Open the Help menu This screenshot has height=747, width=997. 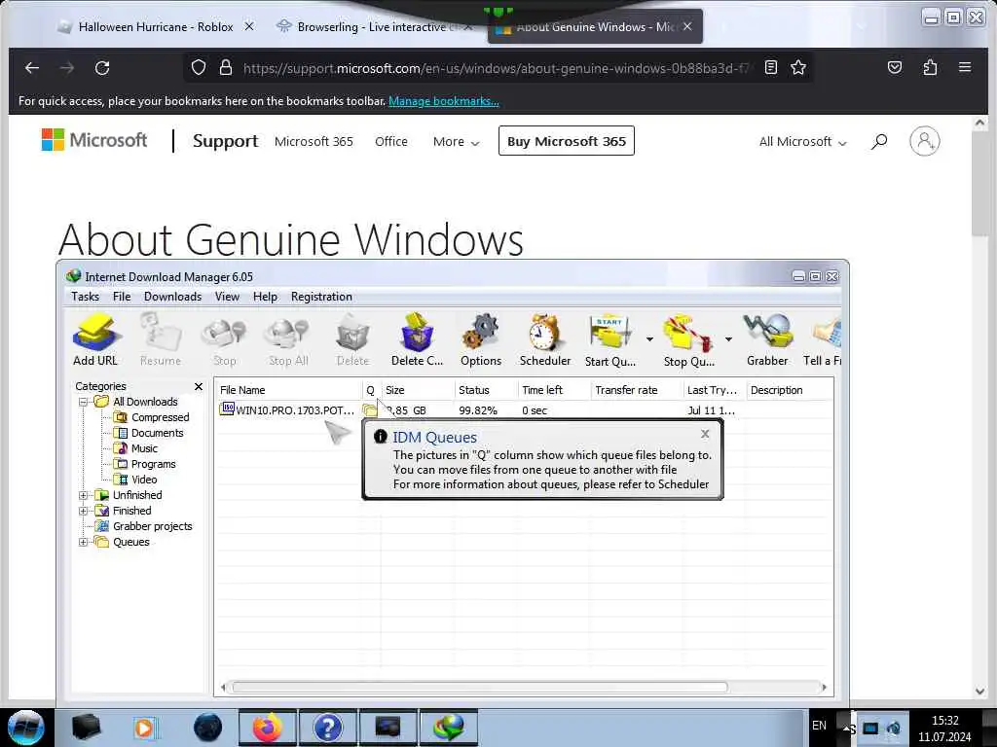click(265, 297)
